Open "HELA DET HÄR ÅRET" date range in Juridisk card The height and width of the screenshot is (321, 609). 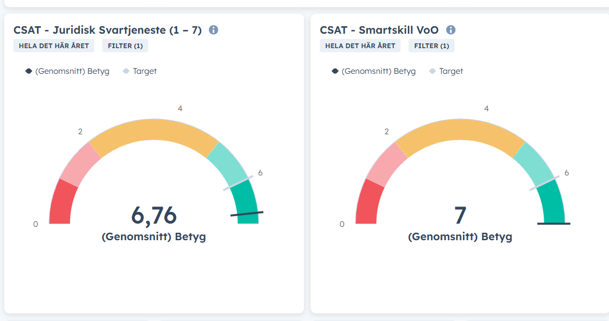click(54, 46)
